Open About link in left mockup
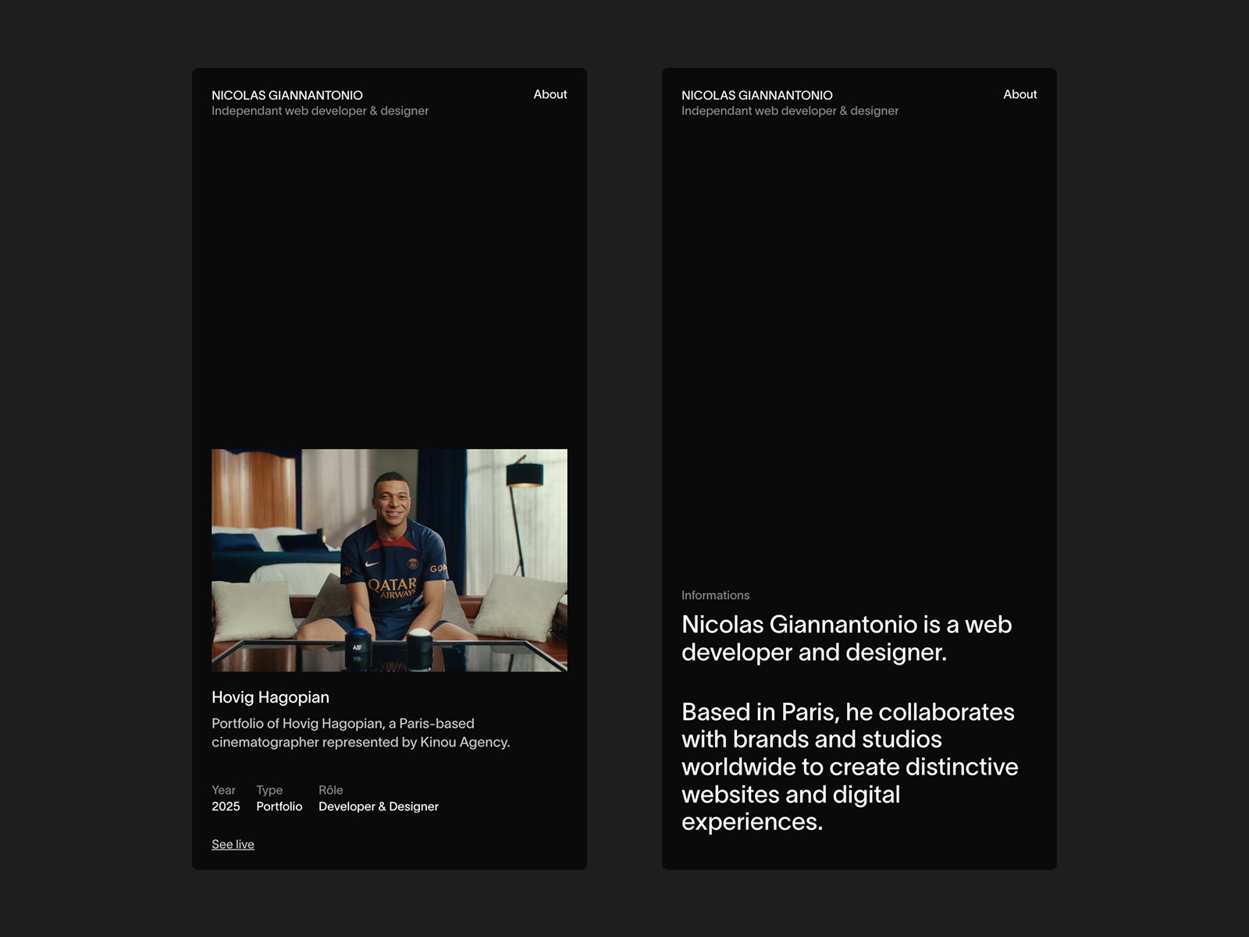Image resolution: width=1249 pixels, height=937 pixels. (550, 94)
